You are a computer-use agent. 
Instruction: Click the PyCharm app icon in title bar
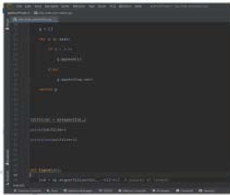click(9, 7)
